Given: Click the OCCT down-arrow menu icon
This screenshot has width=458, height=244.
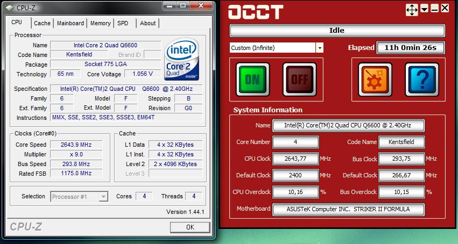Looking at the screenshot, I should [425, 9].
